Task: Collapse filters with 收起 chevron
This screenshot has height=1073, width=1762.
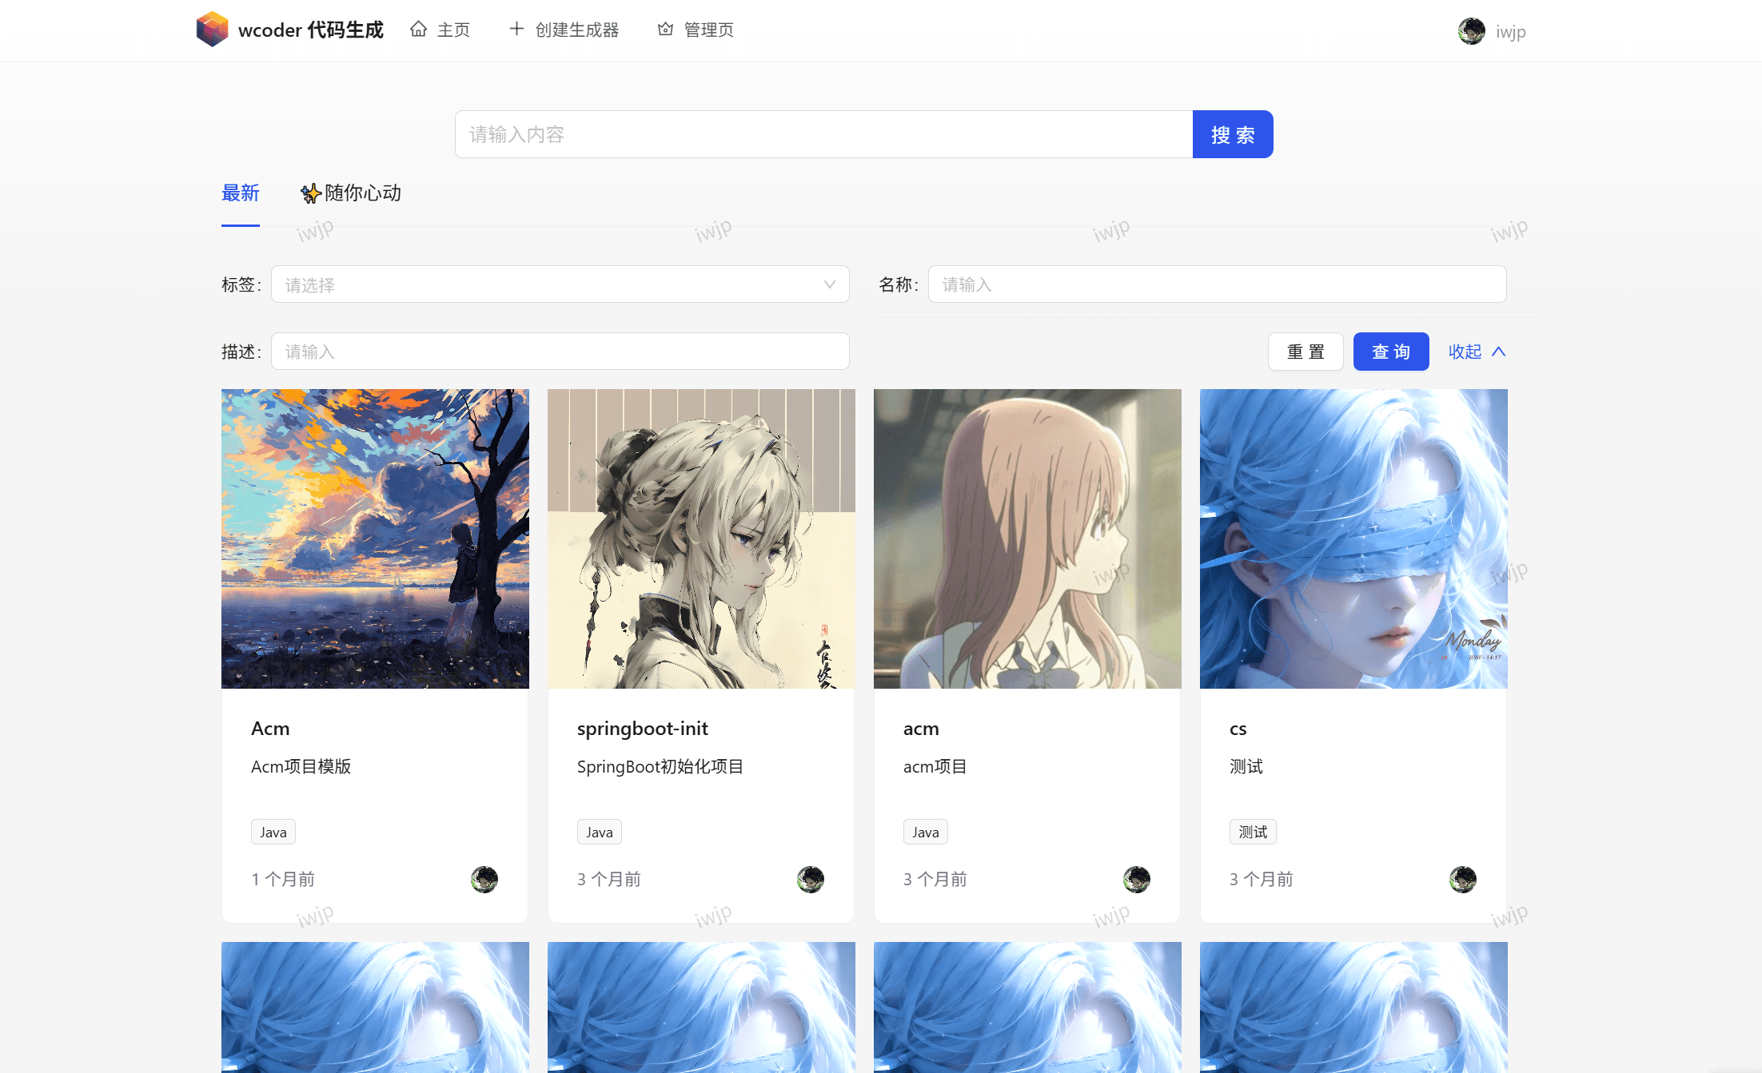Action: coord(1498,352)
